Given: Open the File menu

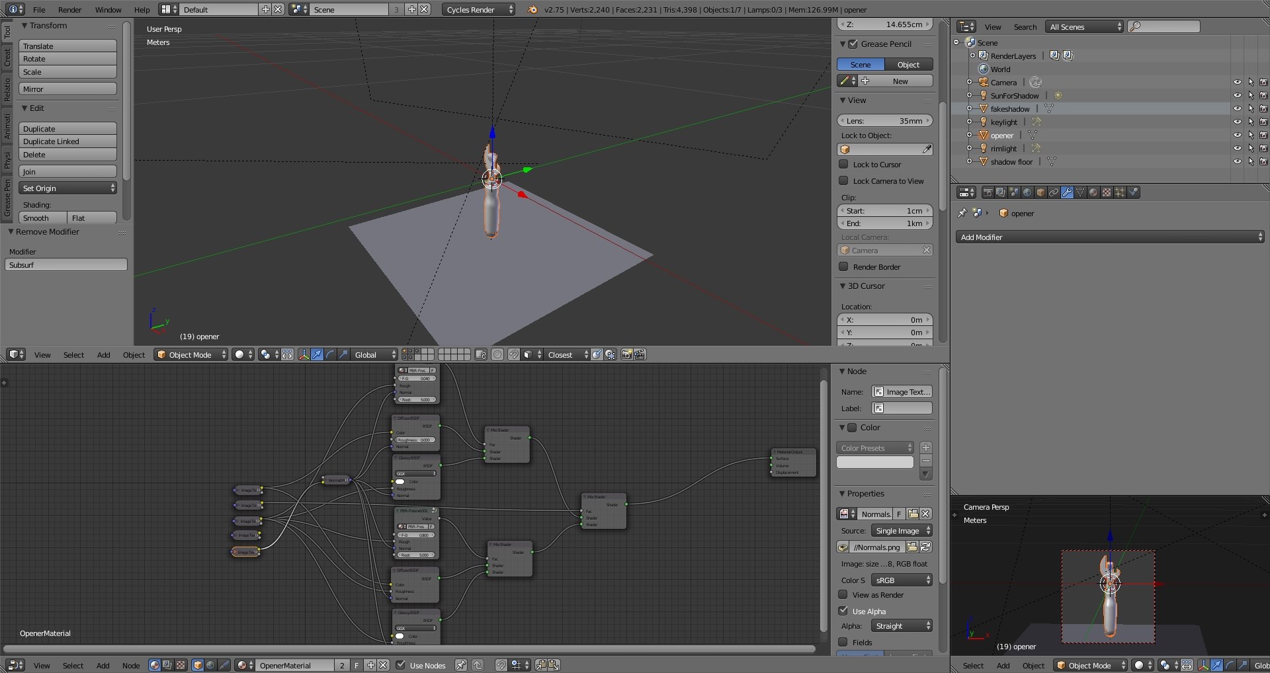Looking at the screenshot, I should tap(39, 9).
